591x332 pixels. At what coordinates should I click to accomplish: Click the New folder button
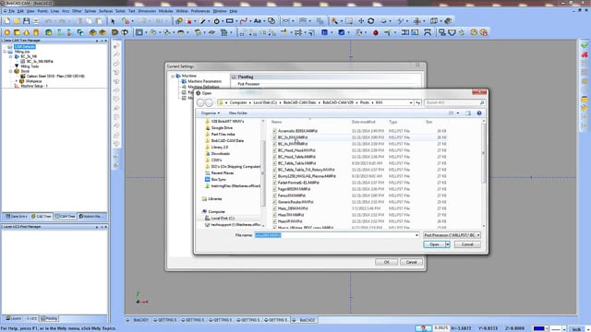(x=238, y=113)
